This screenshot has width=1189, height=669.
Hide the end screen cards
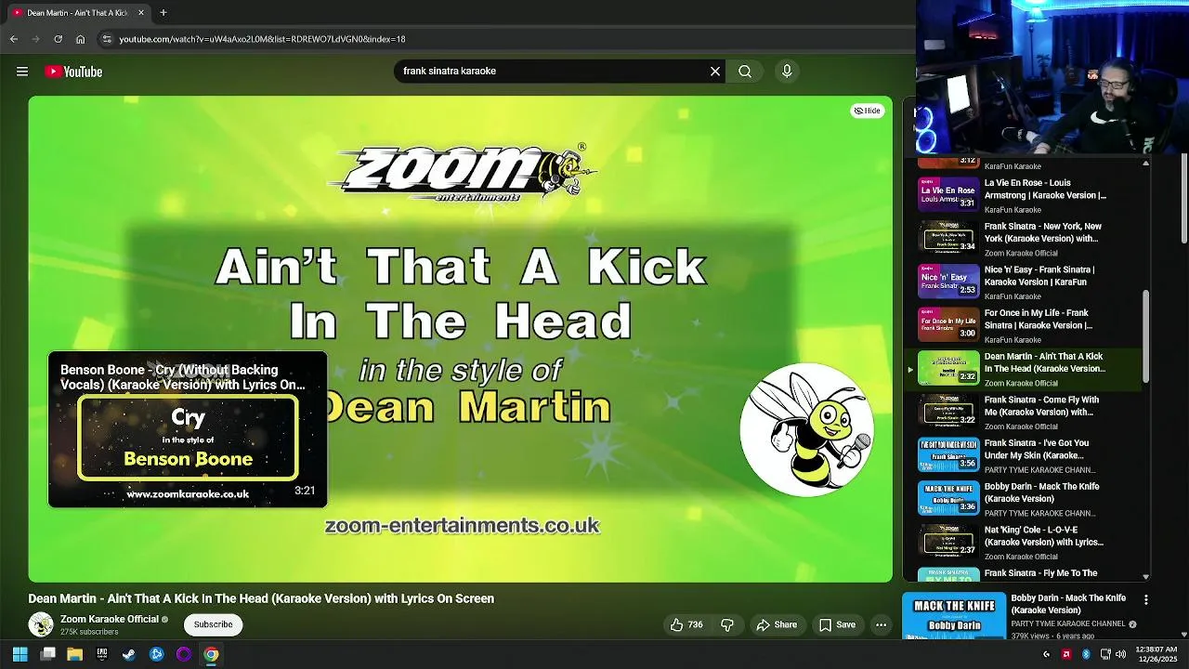click(x=868, y=111)
